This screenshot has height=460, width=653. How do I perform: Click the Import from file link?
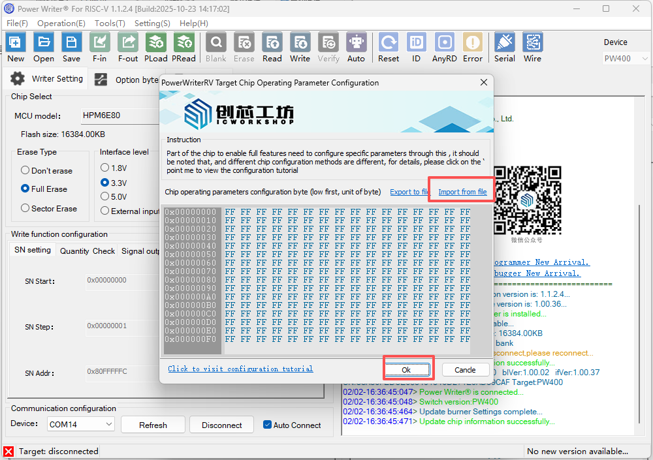point(462,192)
